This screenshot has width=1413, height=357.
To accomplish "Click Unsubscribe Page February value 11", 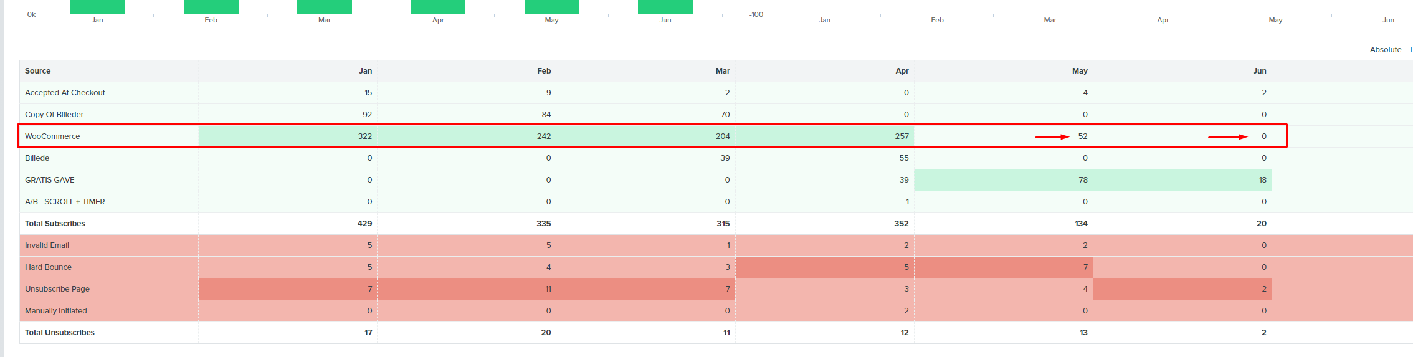I will tap(548, 289).
